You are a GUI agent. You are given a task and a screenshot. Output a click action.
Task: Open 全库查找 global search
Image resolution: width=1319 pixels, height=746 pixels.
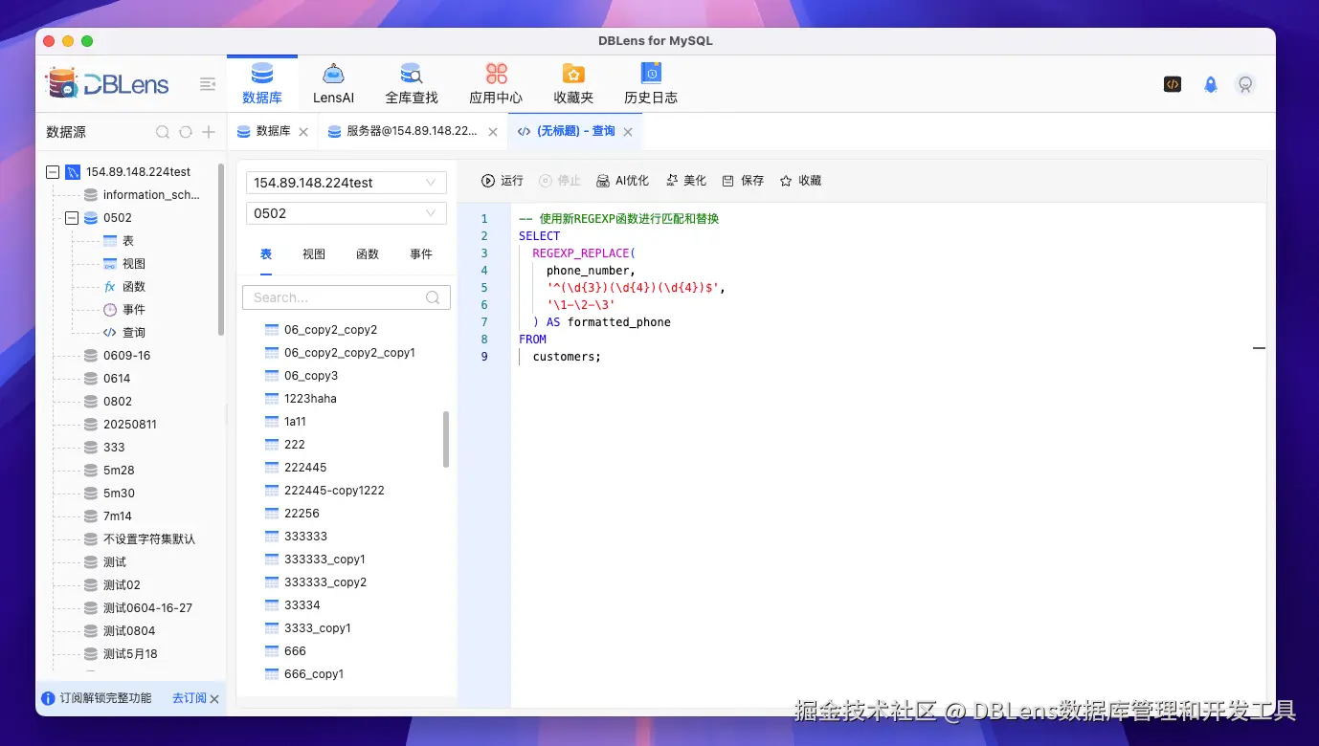click(x=412, y=83)
